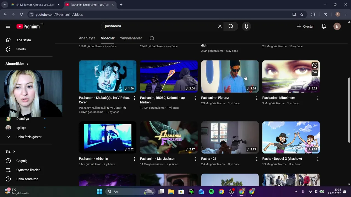This screenshot has height=197, width=351.
Task: Search within the Pashanim channel
Action: pos(152,38)
